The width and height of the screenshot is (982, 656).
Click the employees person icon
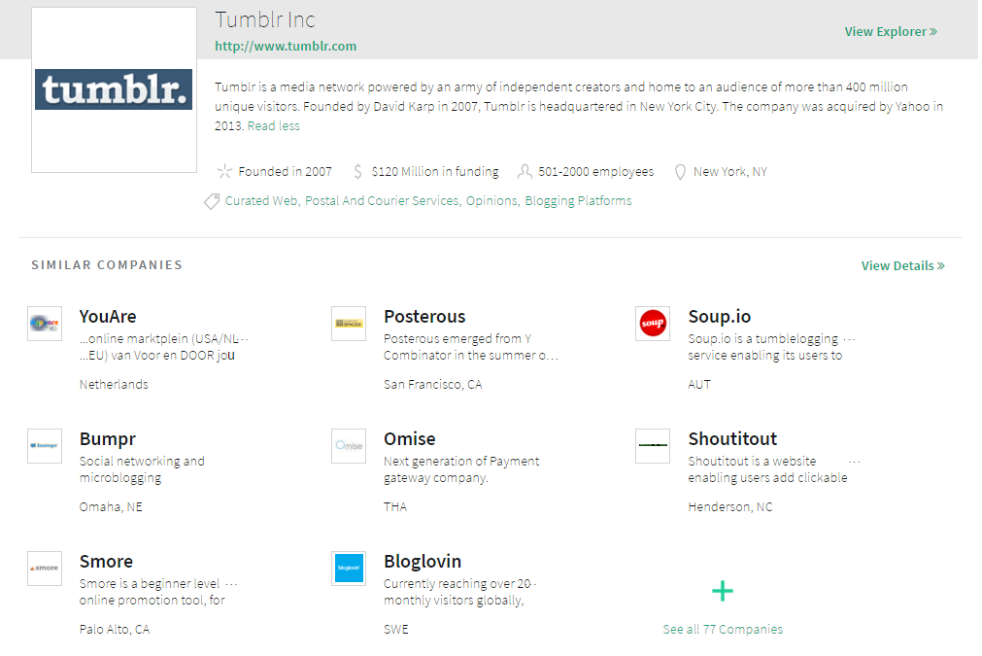pyautogui.click(x=525, y=171)
